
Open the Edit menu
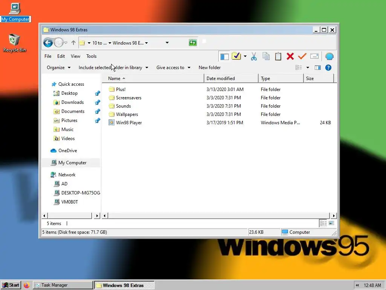61,56
